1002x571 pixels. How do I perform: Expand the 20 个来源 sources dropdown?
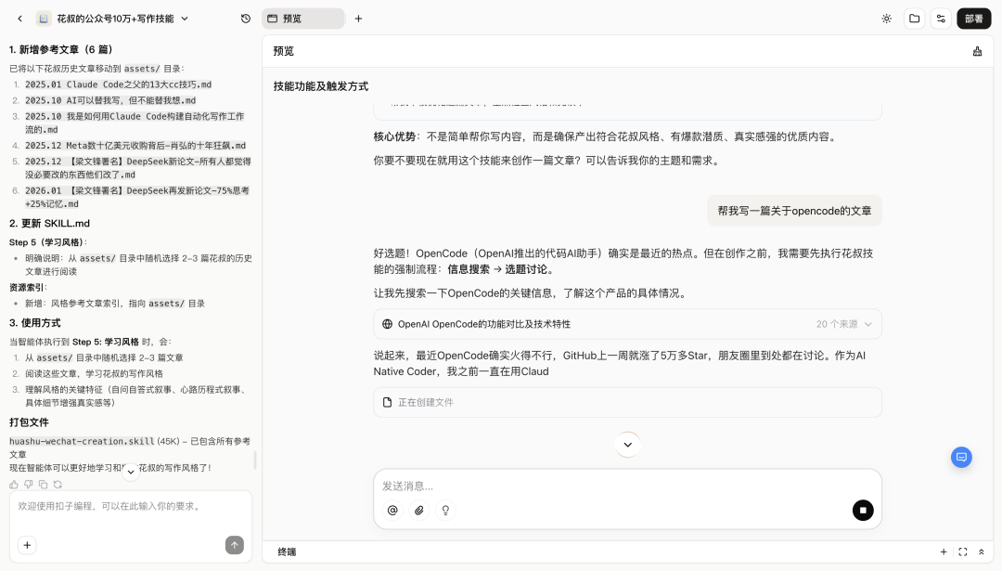[844, 324]
